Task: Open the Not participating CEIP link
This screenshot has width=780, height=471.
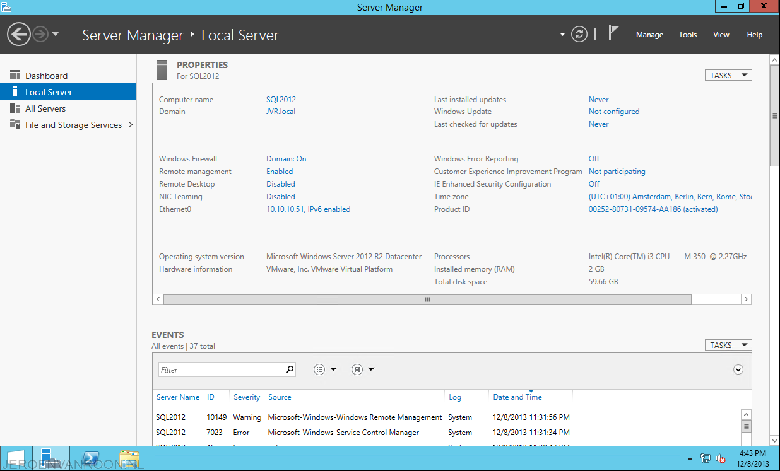Action: point(617,172)
